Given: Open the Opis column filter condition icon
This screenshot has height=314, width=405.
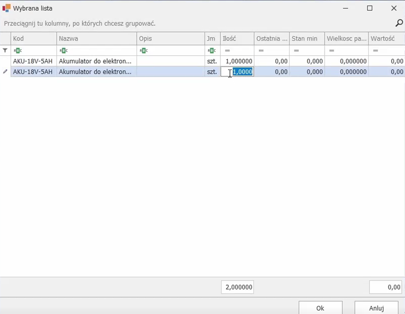Looking at the screenshot, I should tap(143, 51).
